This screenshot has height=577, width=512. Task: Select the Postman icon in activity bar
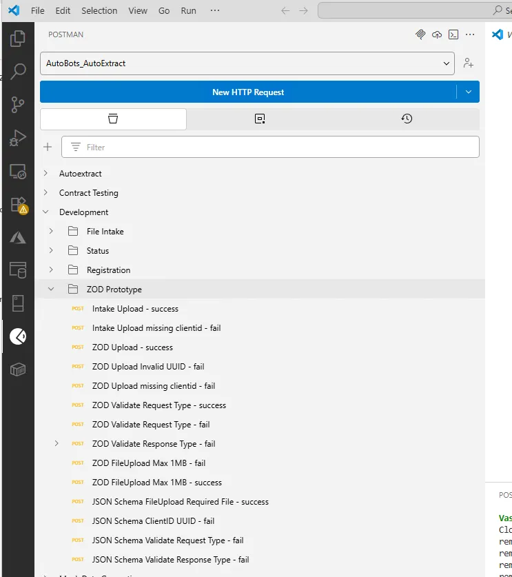pyautogui.click(x=18, y=336)
